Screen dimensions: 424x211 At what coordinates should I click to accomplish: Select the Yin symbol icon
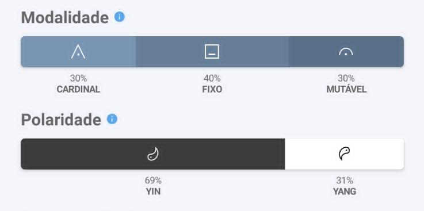point(153,154)
